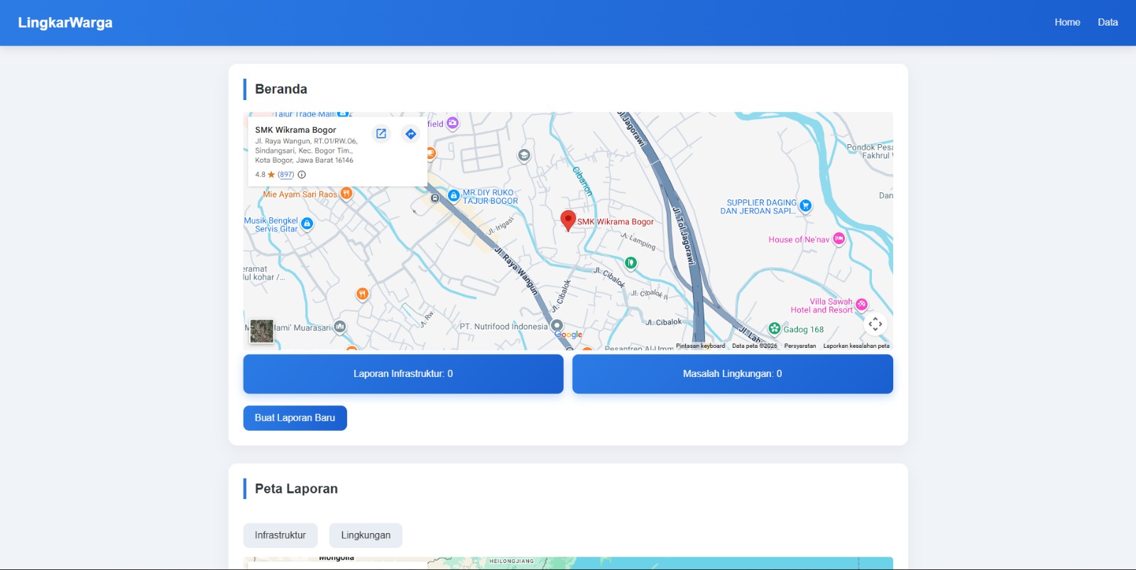Open the Data page in the navbar
The width and height of the screenshot is (1136, 570).
(x=1108, y=22)
